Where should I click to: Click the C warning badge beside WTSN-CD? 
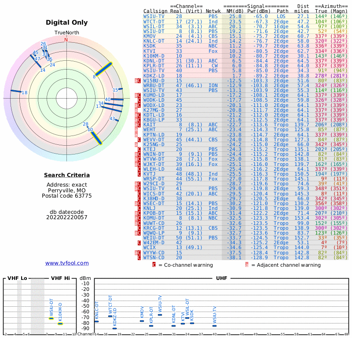(139, 257)
